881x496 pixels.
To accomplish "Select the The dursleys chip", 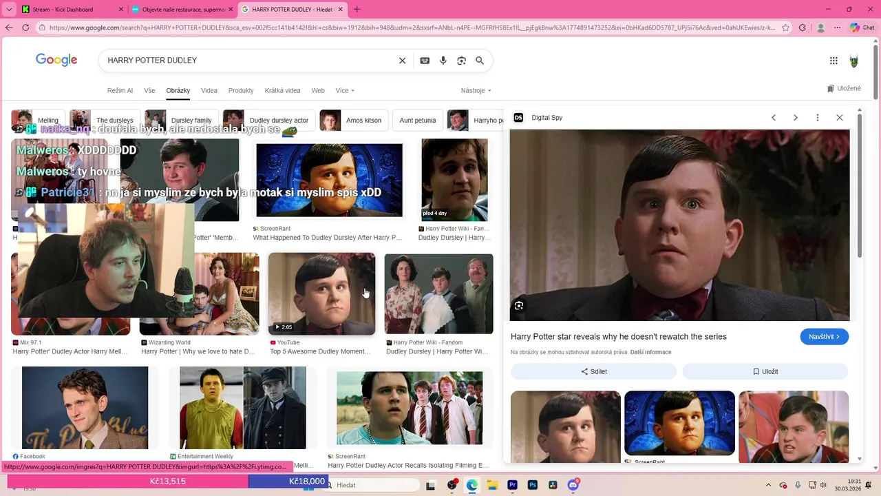I will (105, 121).
